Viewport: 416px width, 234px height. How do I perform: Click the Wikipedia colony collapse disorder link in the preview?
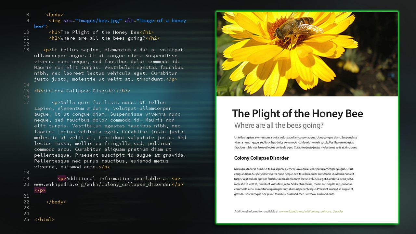311,211
